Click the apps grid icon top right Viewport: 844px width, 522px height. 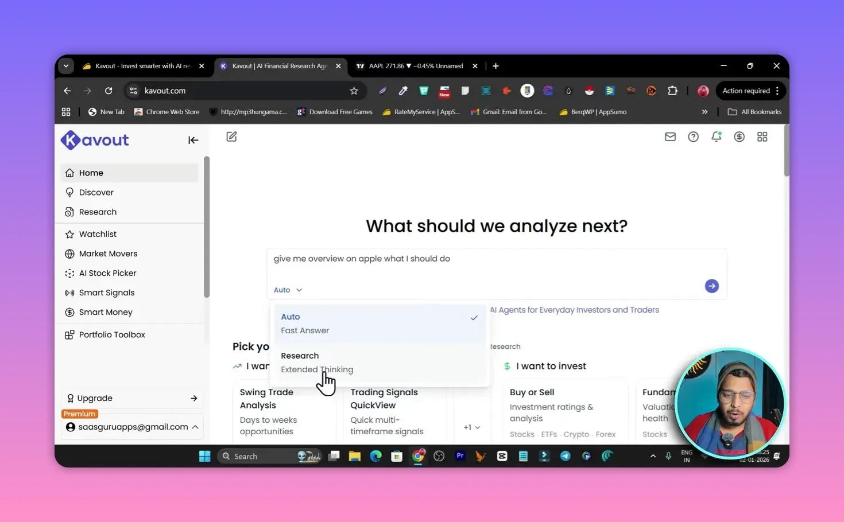click(x=762, y=137)
